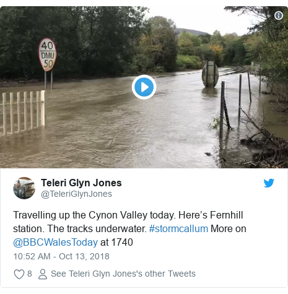The height and width of the screenshot is (294, 288).
Task: Visit the @TeleriGlynJones handle
Action: (x=76, y=194)
